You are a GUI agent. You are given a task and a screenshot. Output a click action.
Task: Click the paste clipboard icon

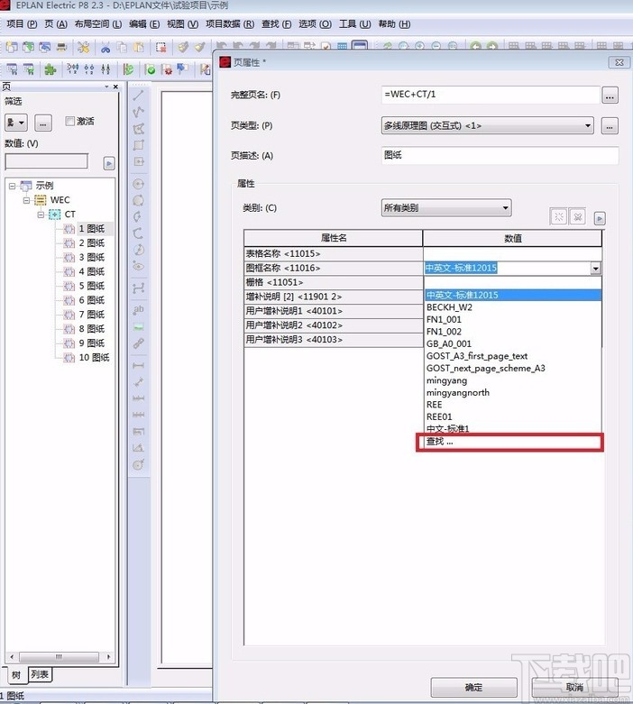coord(139,47)
